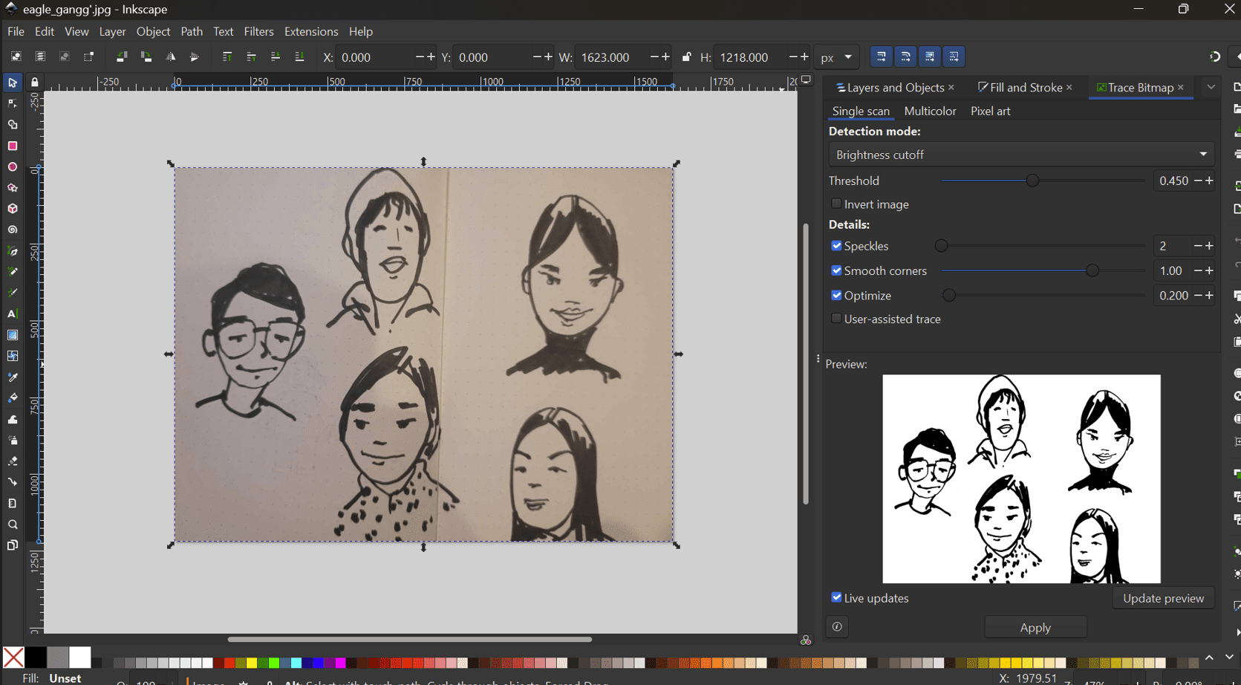Select the Pen Bezier tool
This screenshot has height=685, width=1241.
coord(13,251)
